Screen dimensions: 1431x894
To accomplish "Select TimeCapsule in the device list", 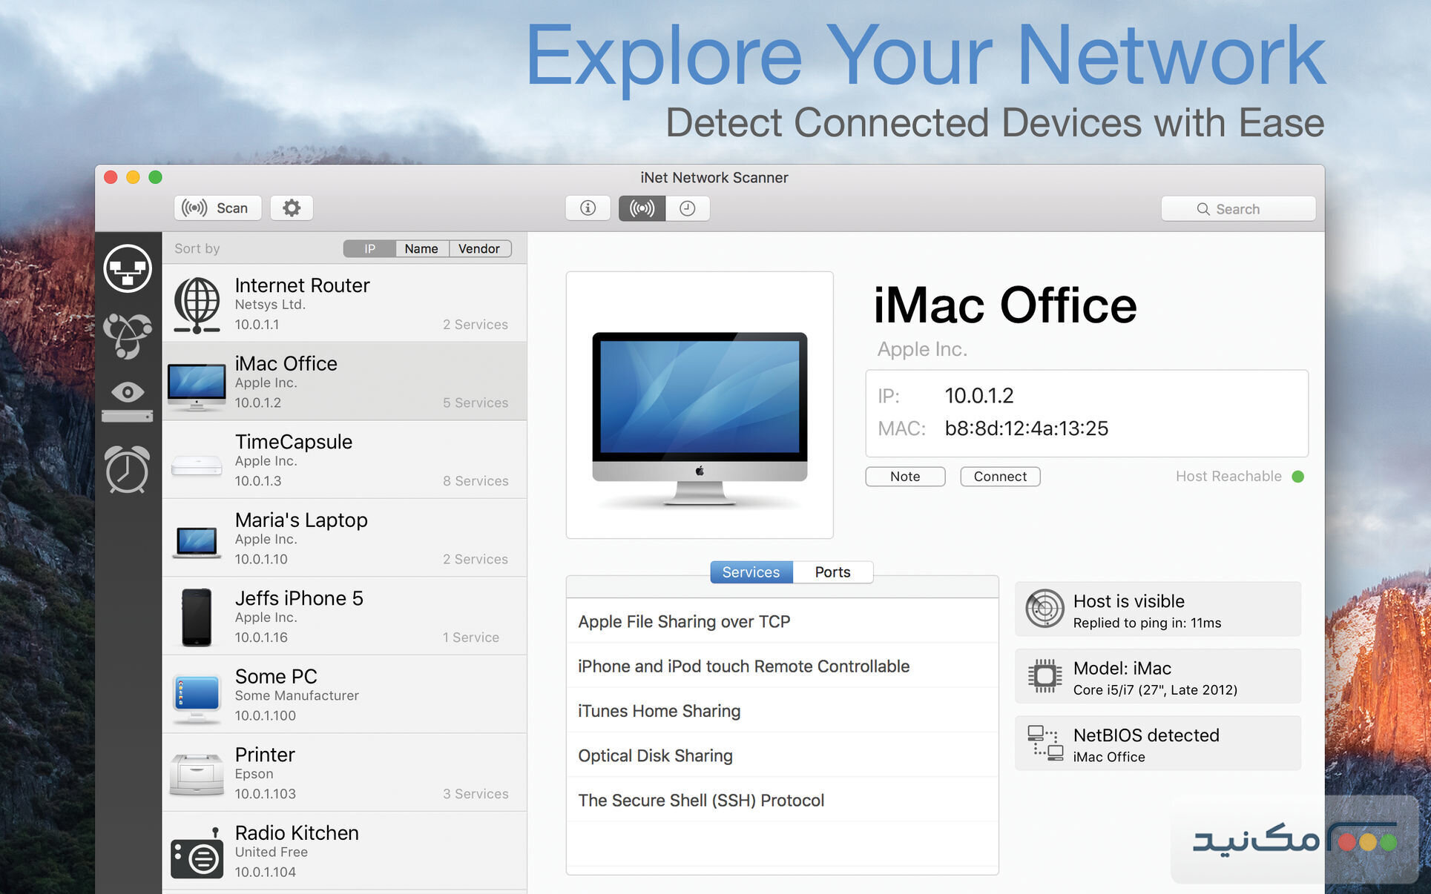I will [345, 460].
